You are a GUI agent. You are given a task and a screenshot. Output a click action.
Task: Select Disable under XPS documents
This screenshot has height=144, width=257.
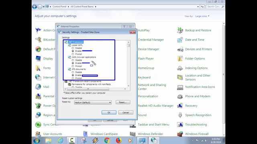(73, 72)
